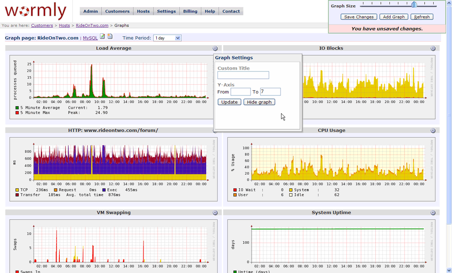Image resolution: width=452 pixels, height=273 pixels.
Task: Click the Custom Title input field
Action: [x=243, y=75]
